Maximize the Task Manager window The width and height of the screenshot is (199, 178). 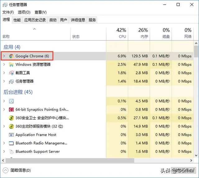(x=178, y=5)
